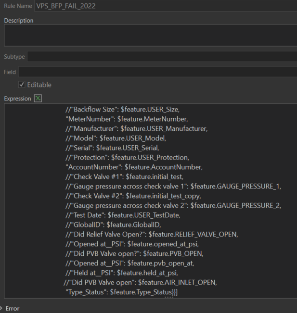Place cursor on the Type_Status expression line
Viewport: 297px width, 313px height.
point(122,292)
